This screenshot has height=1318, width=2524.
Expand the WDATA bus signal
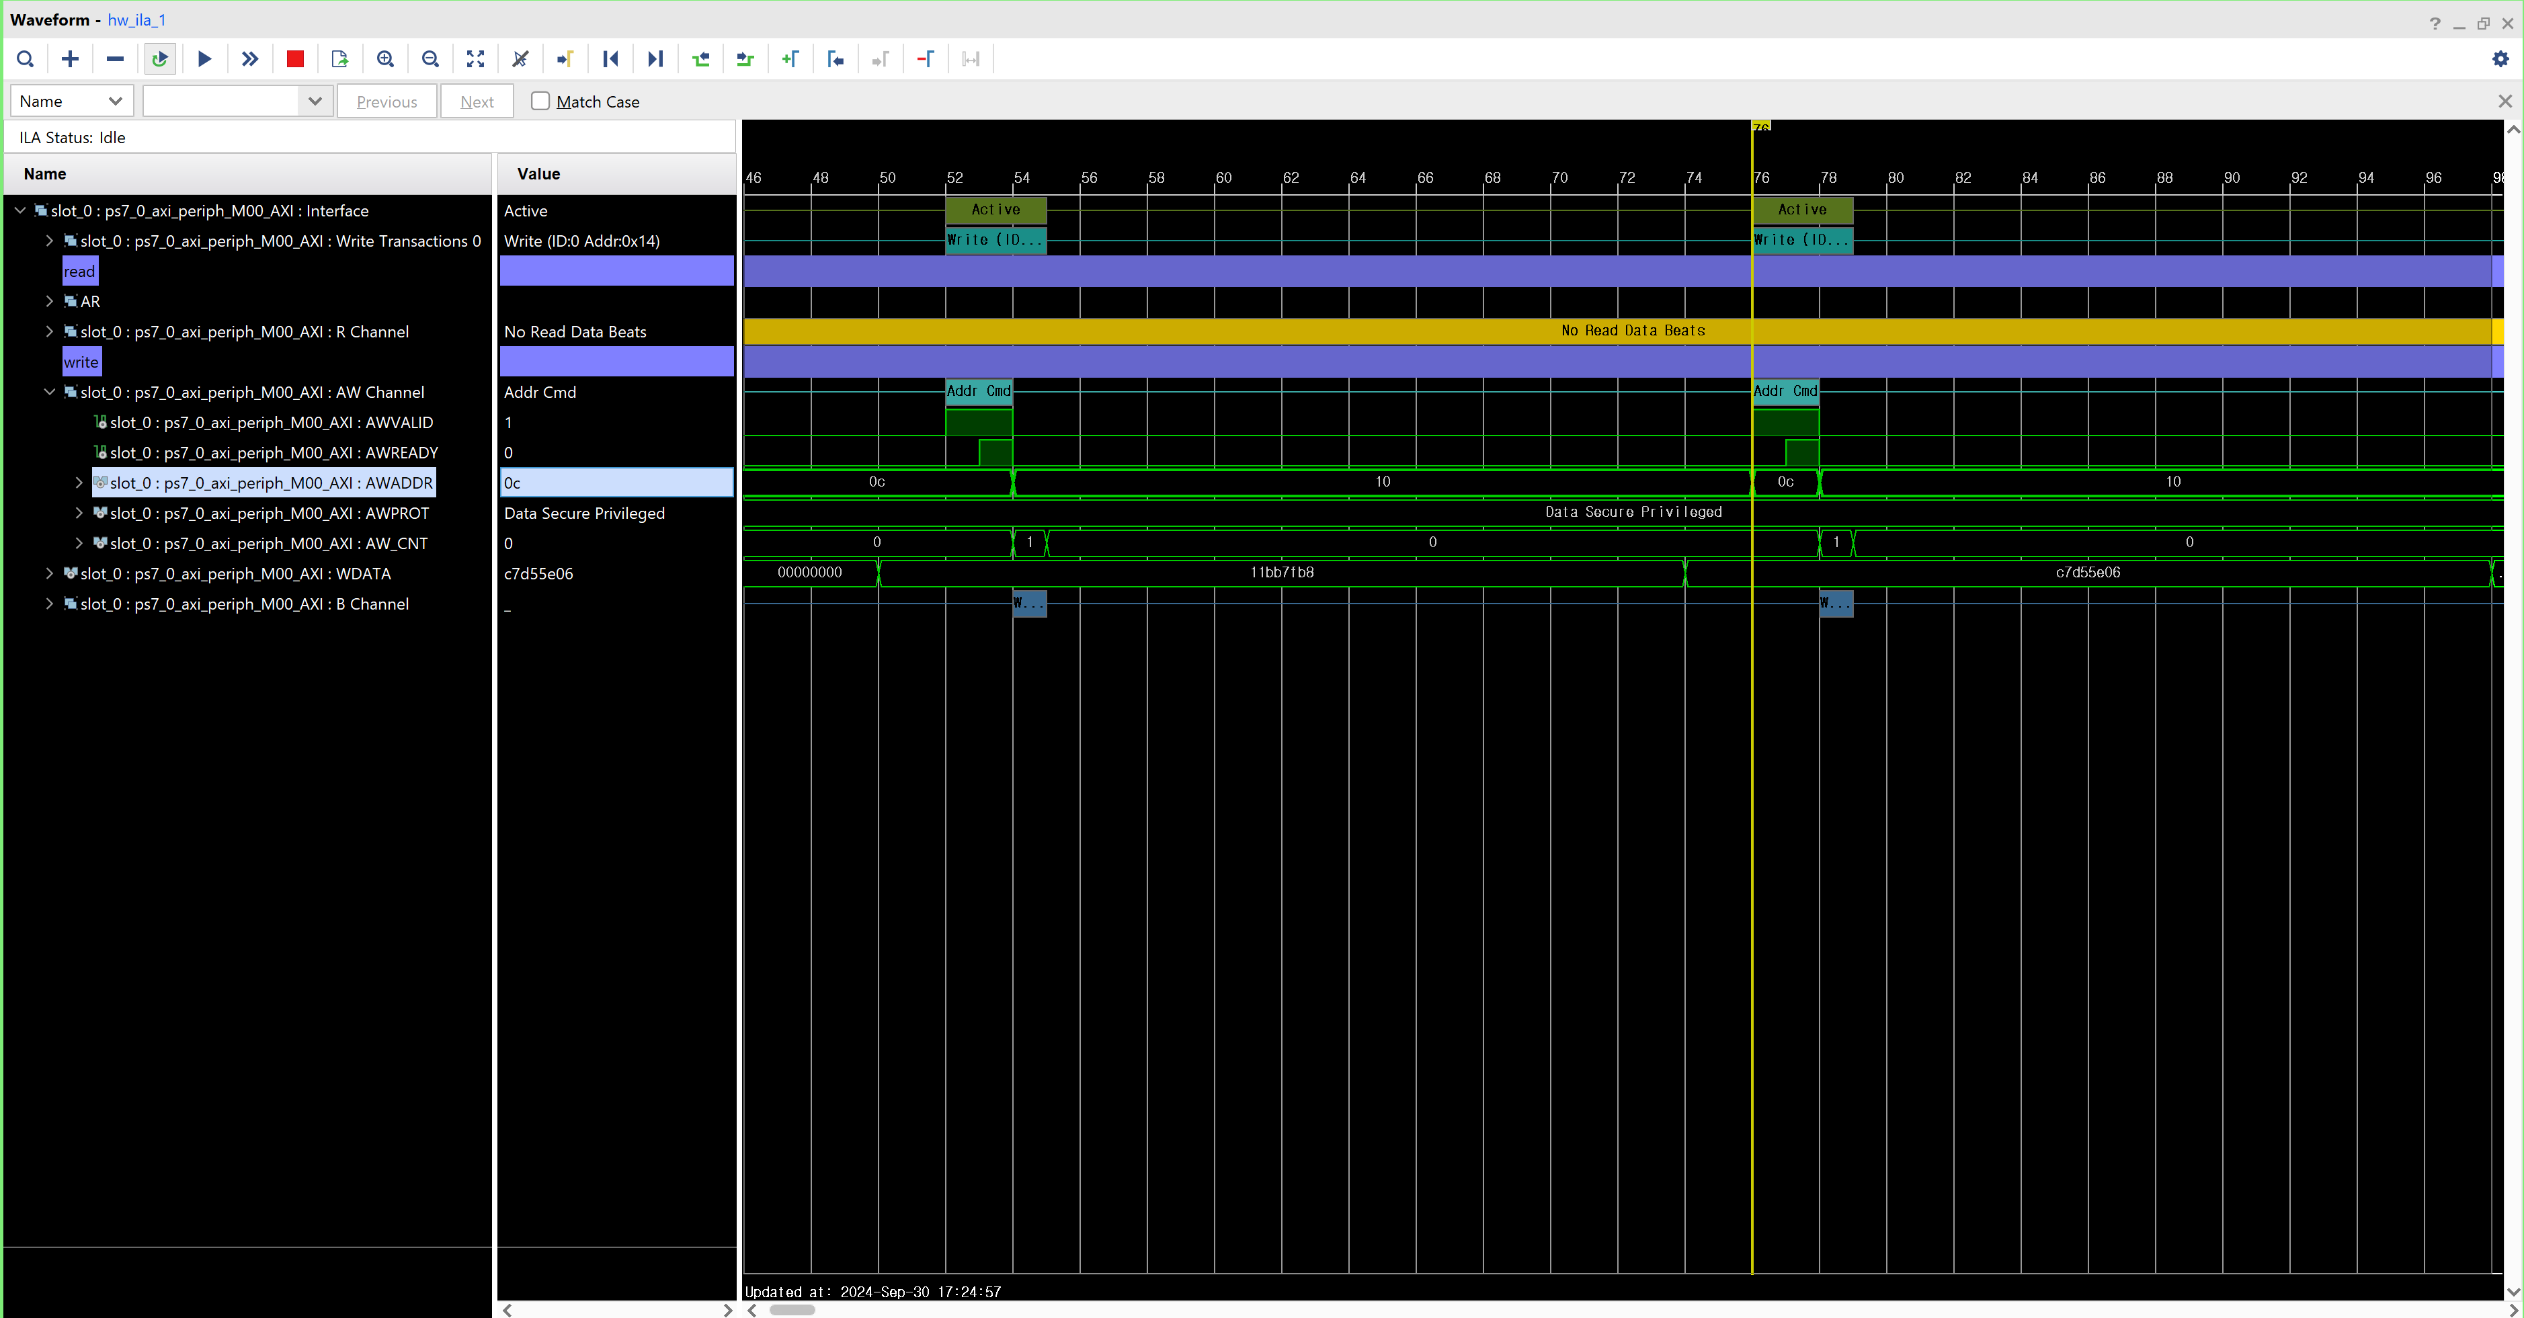[49, 573]
